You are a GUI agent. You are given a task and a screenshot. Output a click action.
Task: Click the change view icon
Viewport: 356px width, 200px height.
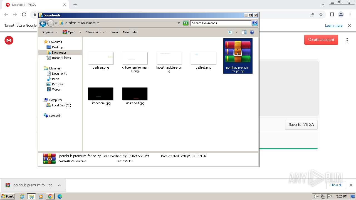tap(230, 32)
